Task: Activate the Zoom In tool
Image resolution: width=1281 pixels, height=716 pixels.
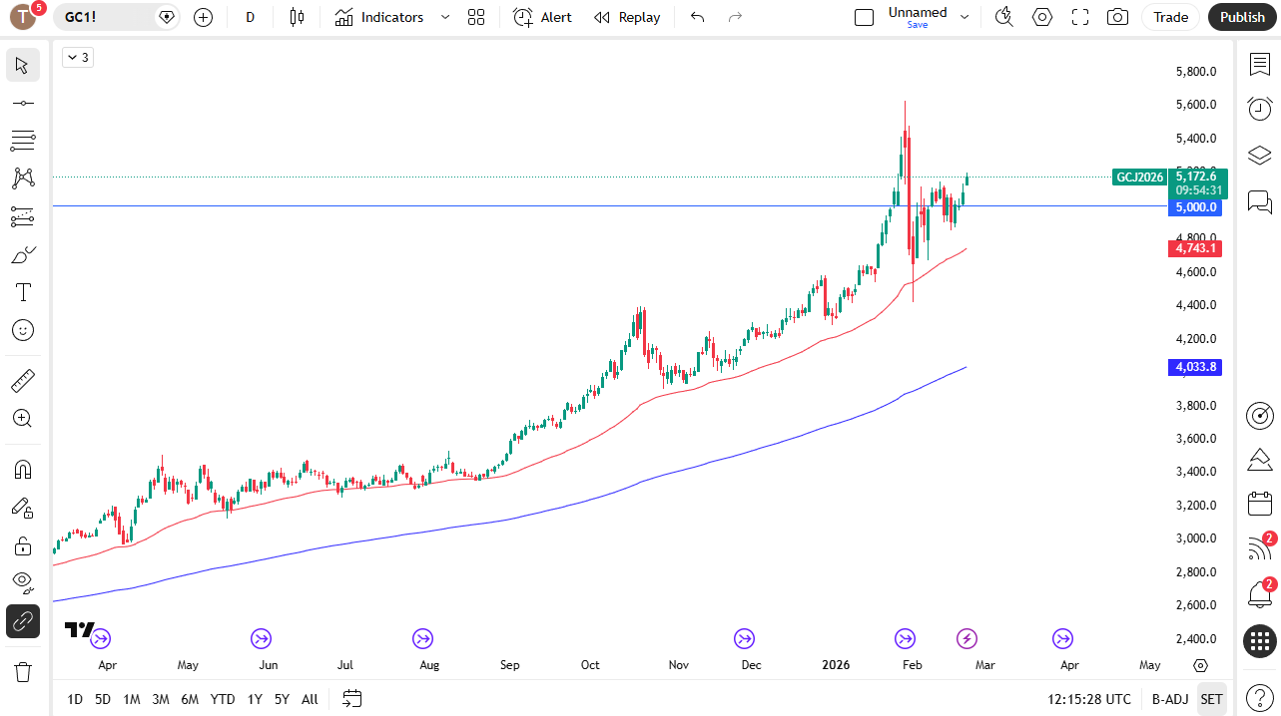Action: [22, 418]
